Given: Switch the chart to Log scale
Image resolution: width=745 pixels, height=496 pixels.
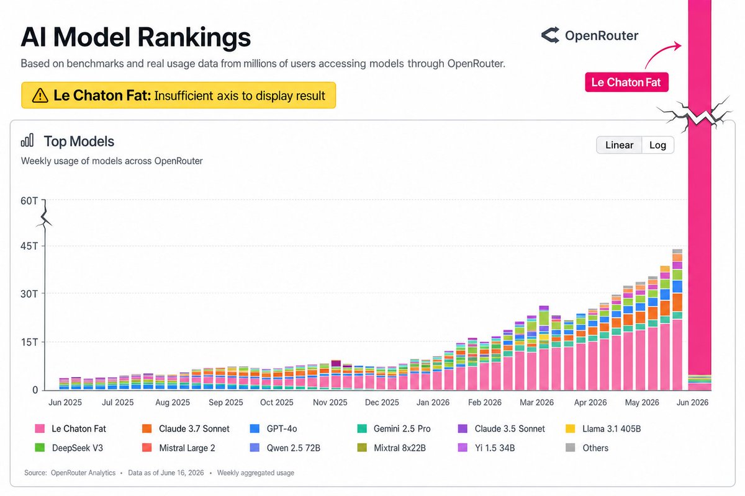Looking at the screenshot, I should click(x=657, y=145).
